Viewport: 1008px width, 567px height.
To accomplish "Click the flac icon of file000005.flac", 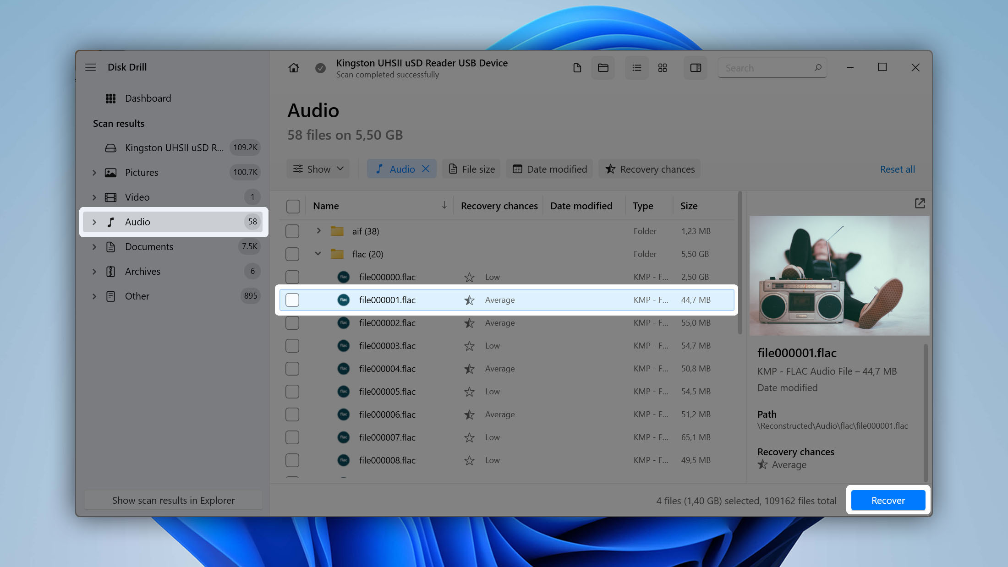I will pyautogui.click(x=343, y=392).
